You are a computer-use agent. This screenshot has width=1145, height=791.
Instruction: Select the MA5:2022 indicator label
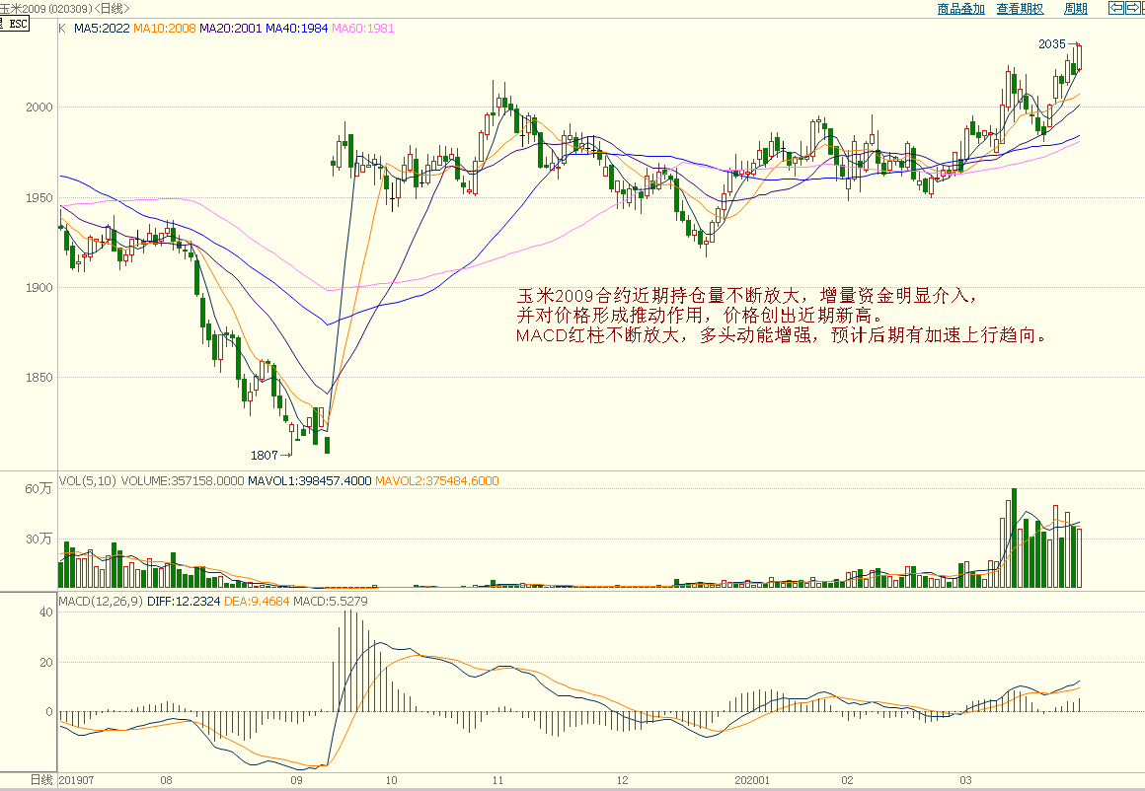[102, 29]
